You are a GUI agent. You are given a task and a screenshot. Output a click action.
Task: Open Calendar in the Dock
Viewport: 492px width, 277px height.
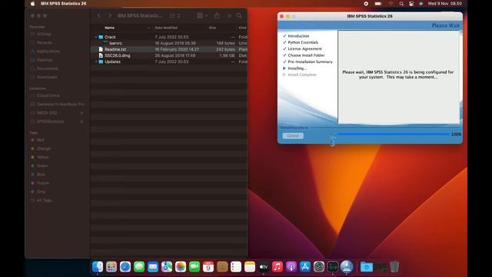[208, 267]
